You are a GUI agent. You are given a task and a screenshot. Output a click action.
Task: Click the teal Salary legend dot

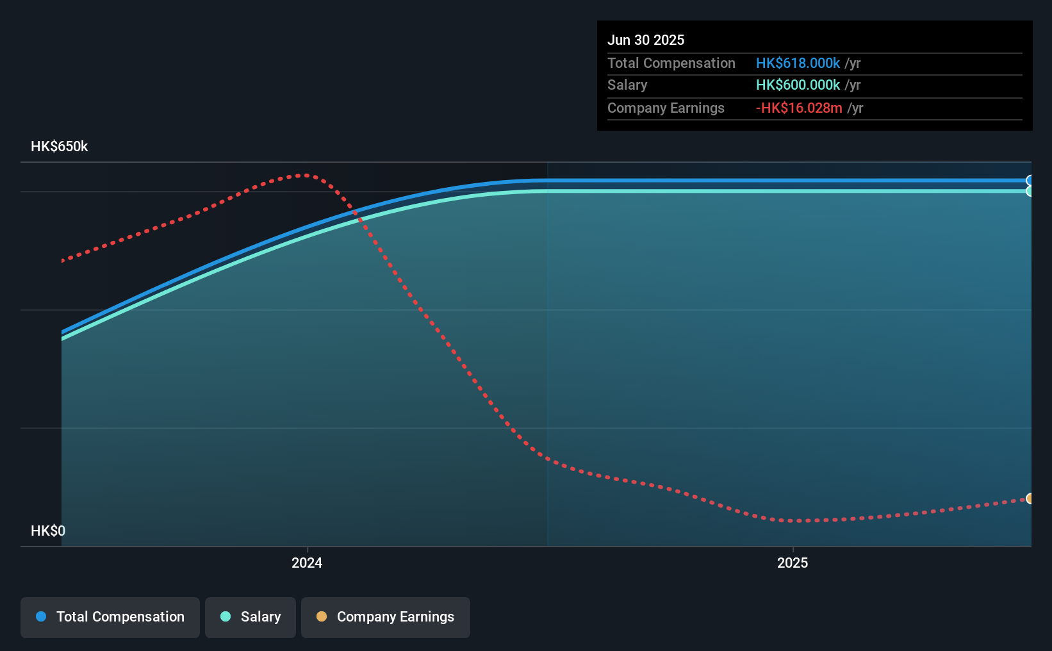coord(226,616)
